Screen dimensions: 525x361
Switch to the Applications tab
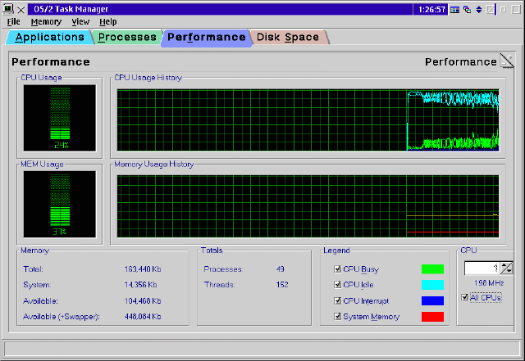click(49, 37)
